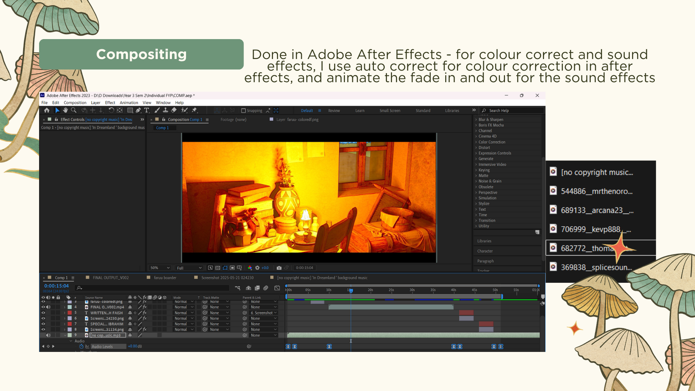Hide the Screens...31134.png layer

click(43, 330)
